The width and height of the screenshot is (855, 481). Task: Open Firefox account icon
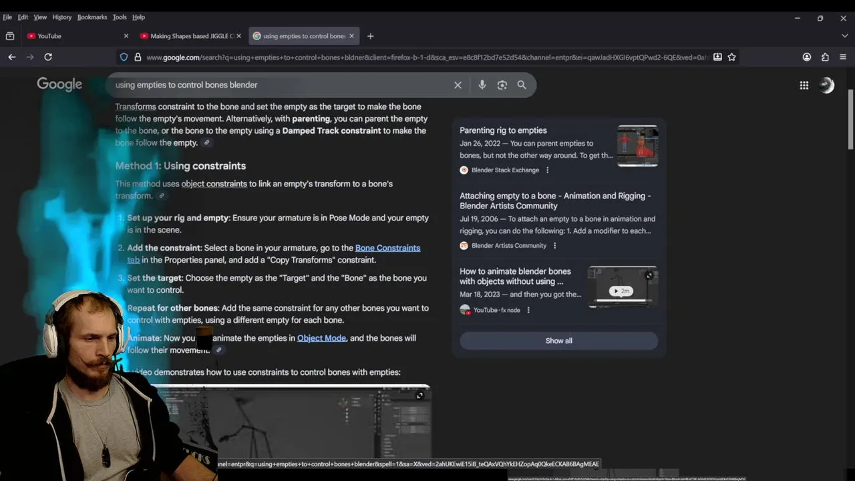tap(807, 57)
